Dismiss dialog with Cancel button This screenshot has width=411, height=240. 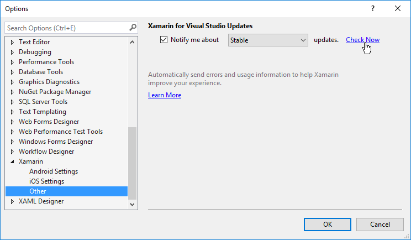tap(380, 225)
